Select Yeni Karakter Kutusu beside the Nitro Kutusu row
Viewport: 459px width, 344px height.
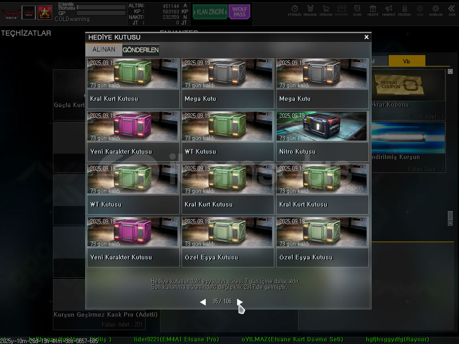click(133, 136)
